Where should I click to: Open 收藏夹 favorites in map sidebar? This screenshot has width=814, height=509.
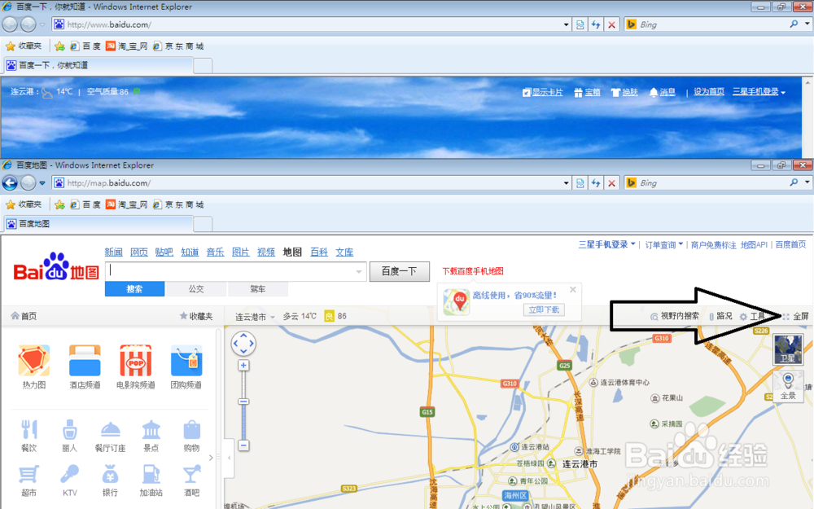(x=195, y=316)
